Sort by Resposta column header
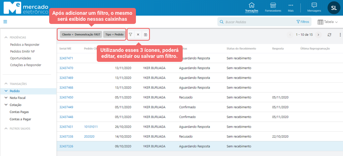This screenshot has height=156, width=343. point(278,48)
